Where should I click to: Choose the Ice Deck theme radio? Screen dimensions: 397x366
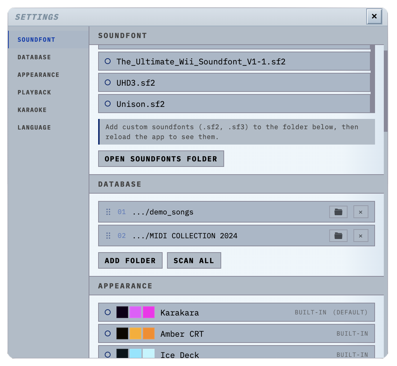108,355
